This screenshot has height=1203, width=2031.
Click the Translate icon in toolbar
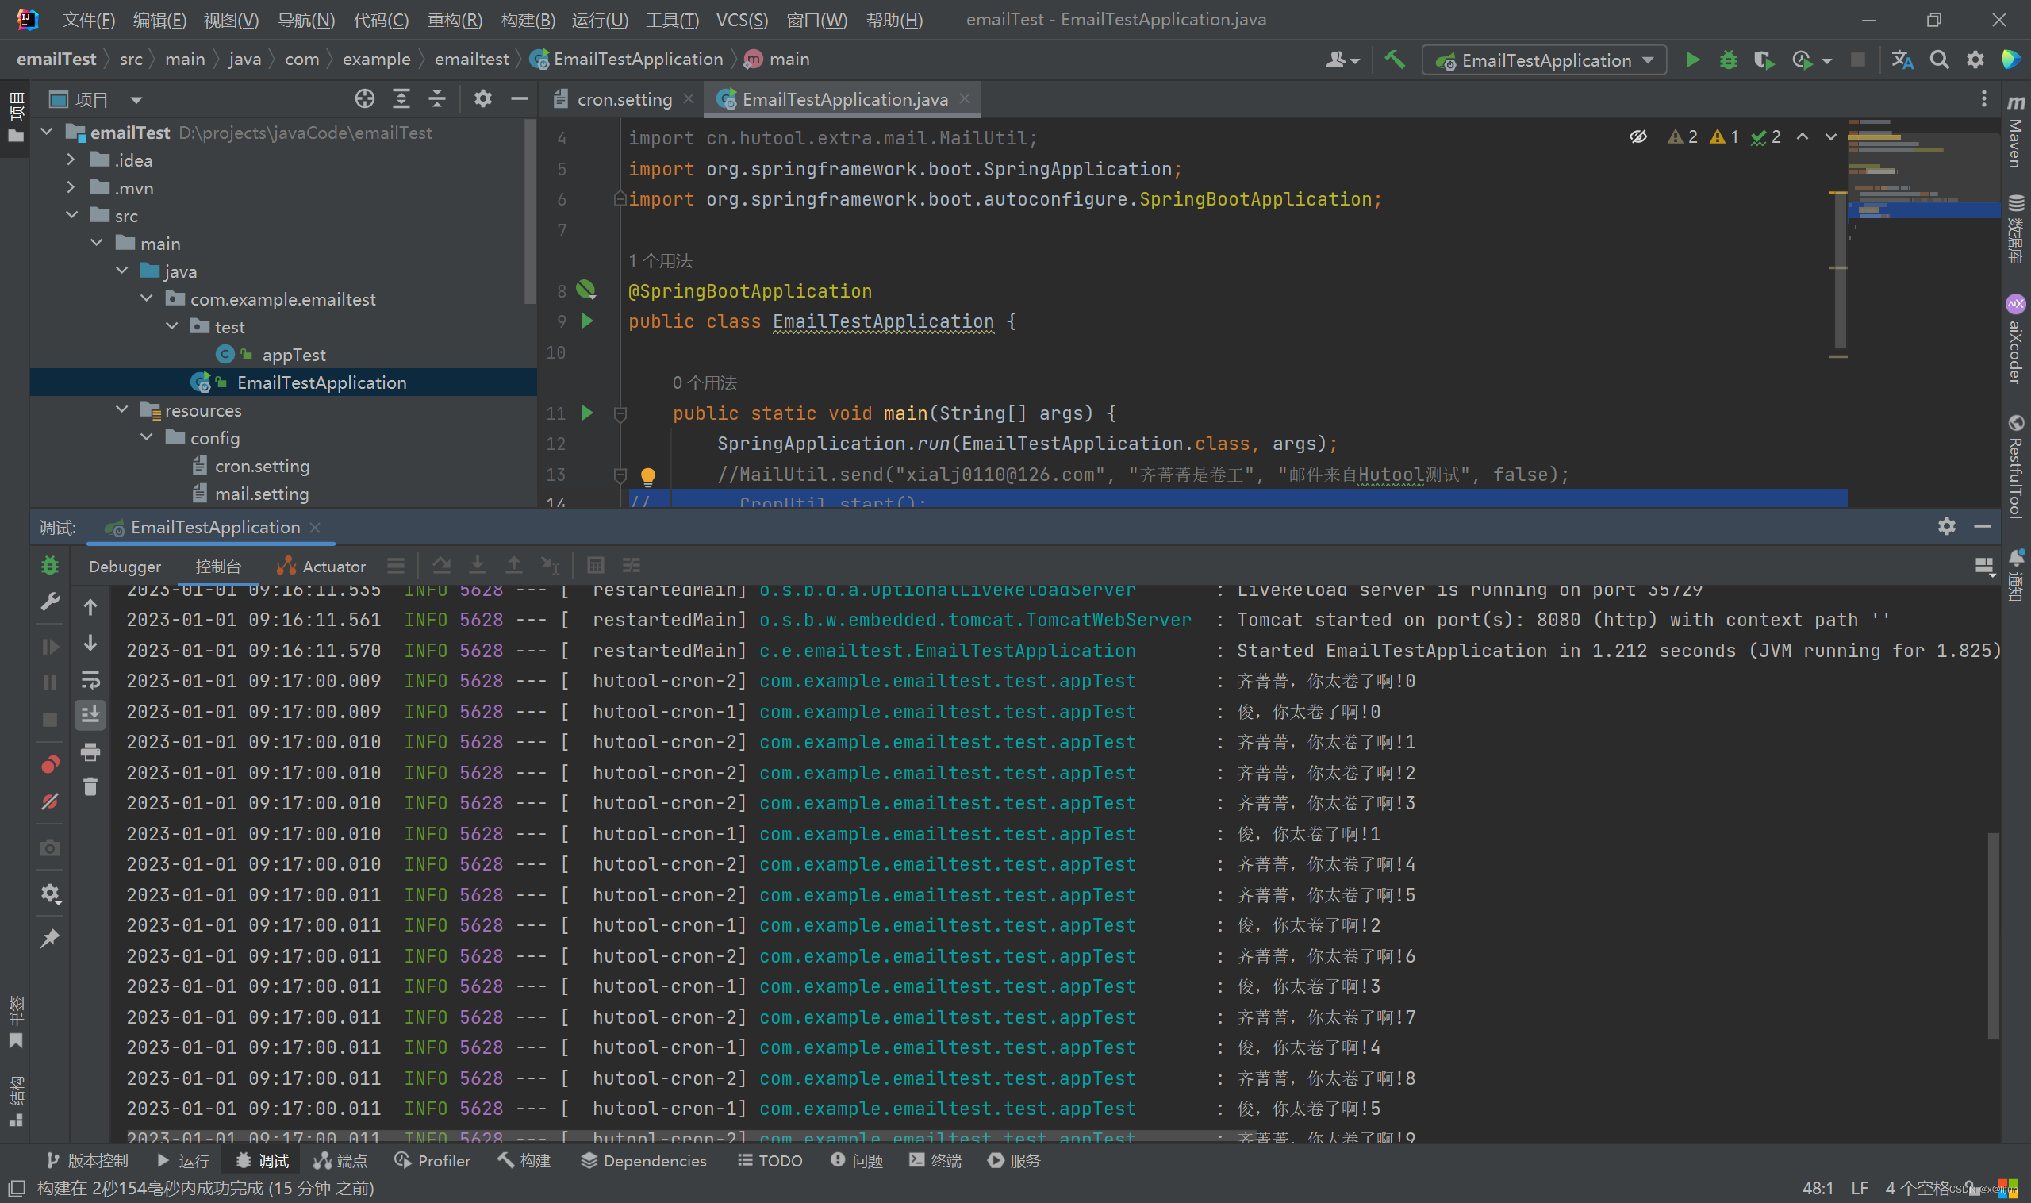[1902, 60]
